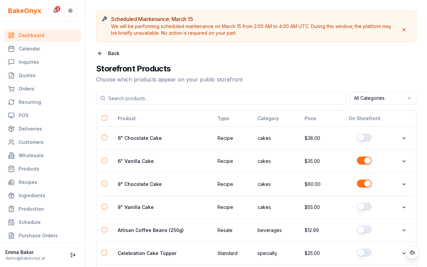Click the Back link above Storefront Products
The width and height of the screenshot is (427, 267).
point(108,53)
